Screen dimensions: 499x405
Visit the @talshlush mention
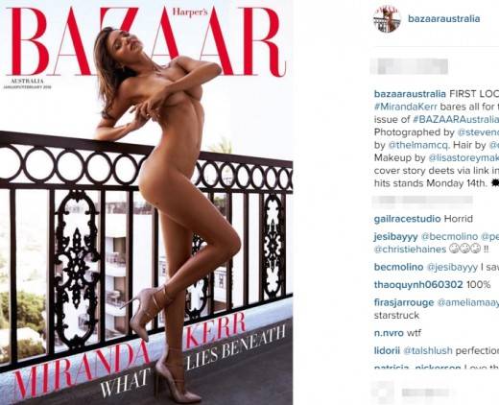428,350
